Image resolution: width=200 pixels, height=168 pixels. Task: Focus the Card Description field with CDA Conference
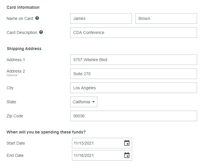pyautogui.click(x=133, y=32)
